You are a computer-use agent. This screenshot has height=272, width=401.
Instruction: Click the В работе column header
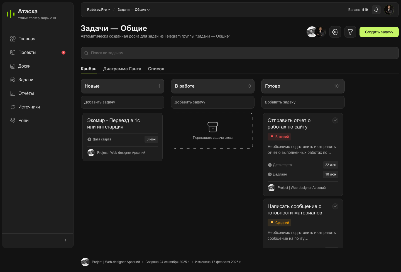213,86
